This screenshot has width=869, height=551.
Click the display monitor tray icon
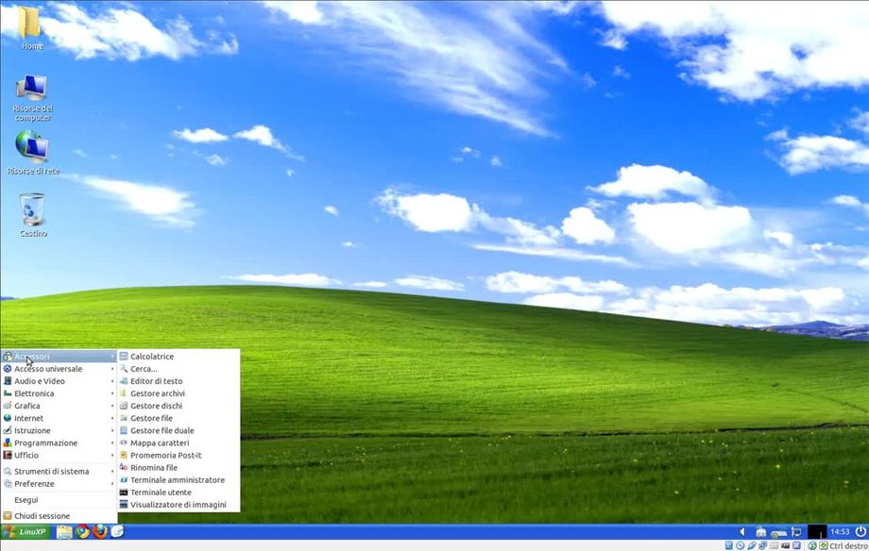click(x=796, y=531)
